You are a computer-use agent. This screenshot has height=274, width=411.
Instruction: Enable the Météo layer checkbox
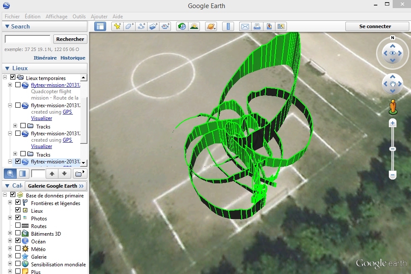point(18,248)
